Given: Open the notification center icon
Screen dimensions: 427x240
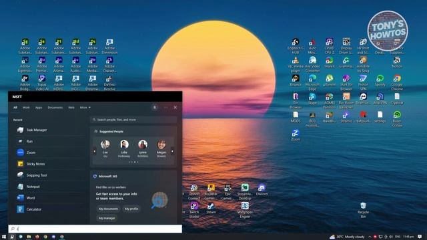Looking at the screenshot, I should 420,237.
